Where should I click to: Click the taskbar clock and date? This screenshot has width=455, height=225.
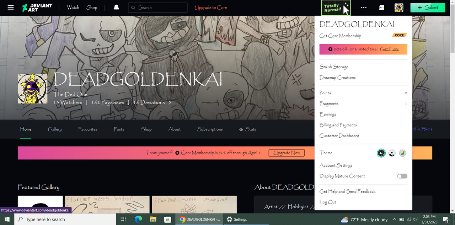(430, 219)
